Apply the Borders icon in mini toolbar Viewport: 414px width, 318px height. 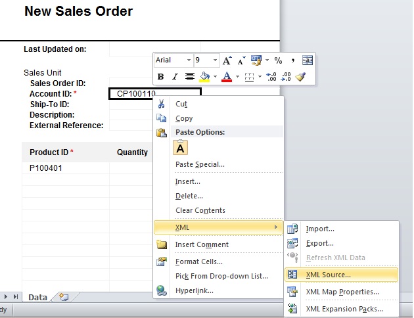pyautogui.click(x=249, y=77)
